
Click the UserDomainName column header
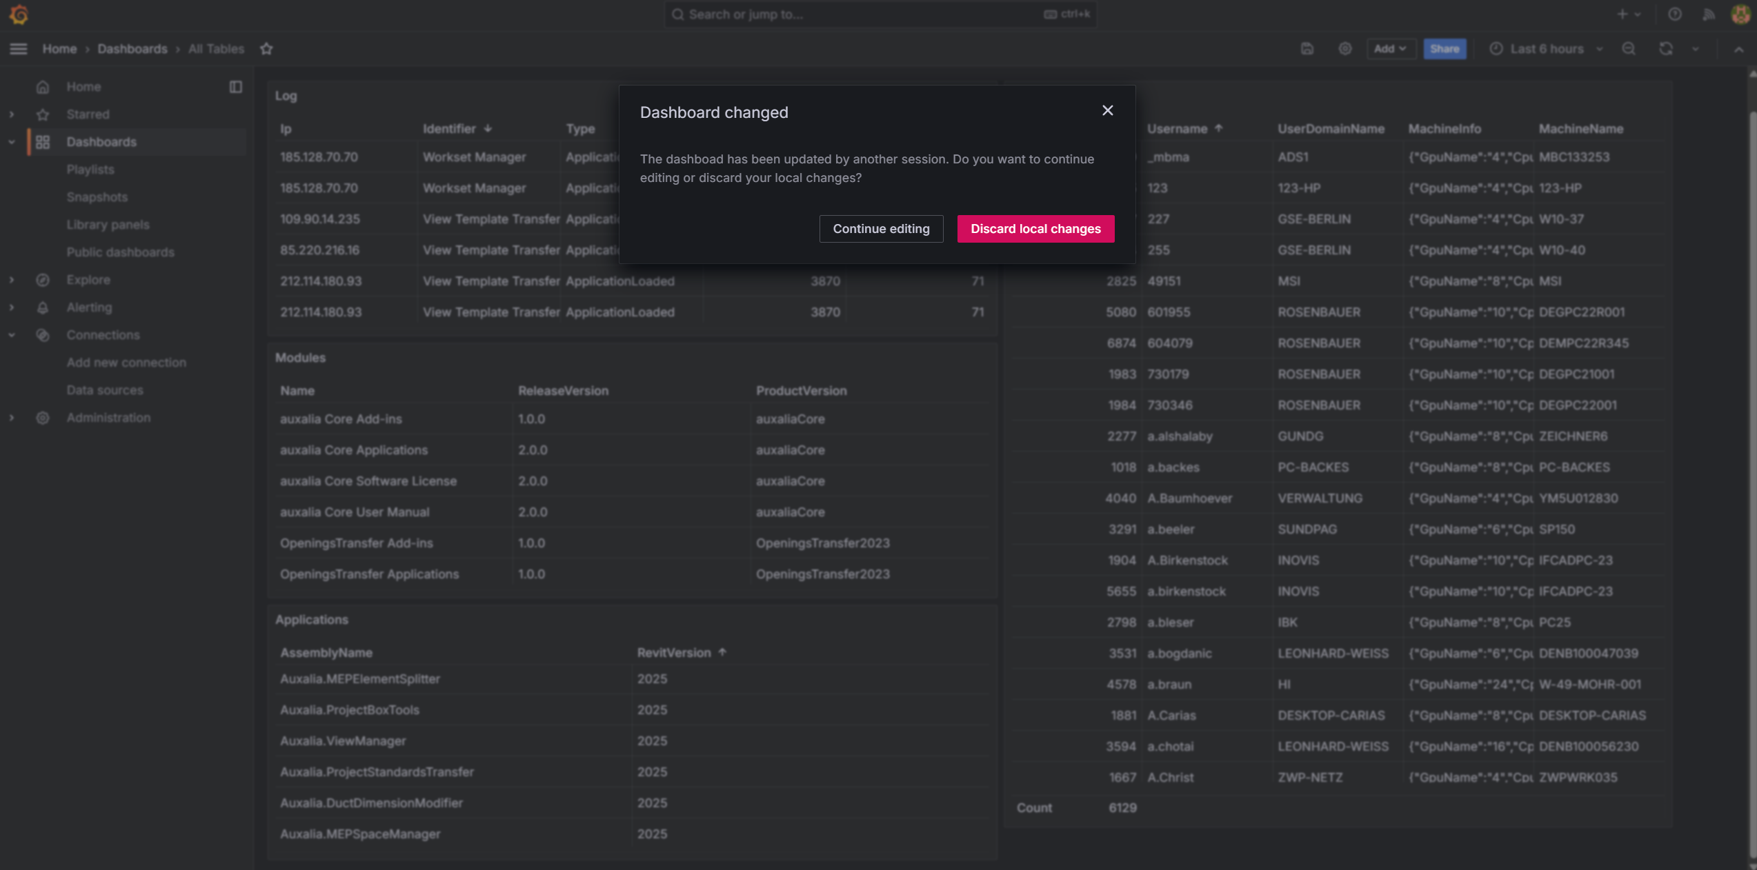tap(1331, 129)
